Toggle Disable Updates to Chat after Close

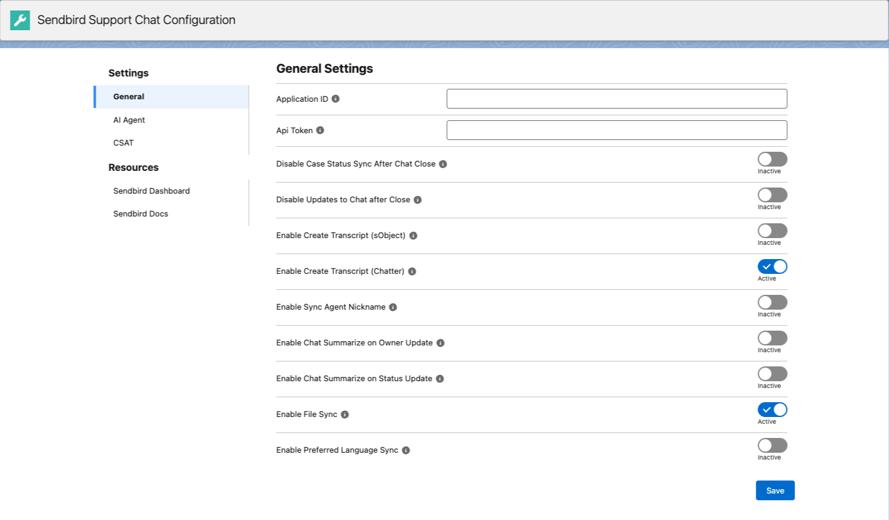(772, 195)
